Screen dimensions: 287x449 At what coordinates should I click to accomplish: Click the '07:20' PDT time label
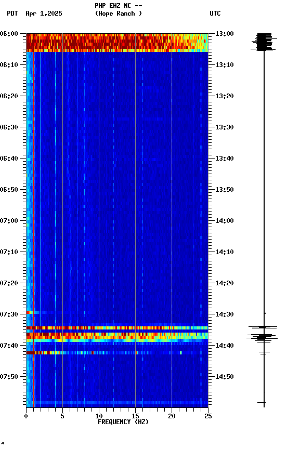click(9, 284)
